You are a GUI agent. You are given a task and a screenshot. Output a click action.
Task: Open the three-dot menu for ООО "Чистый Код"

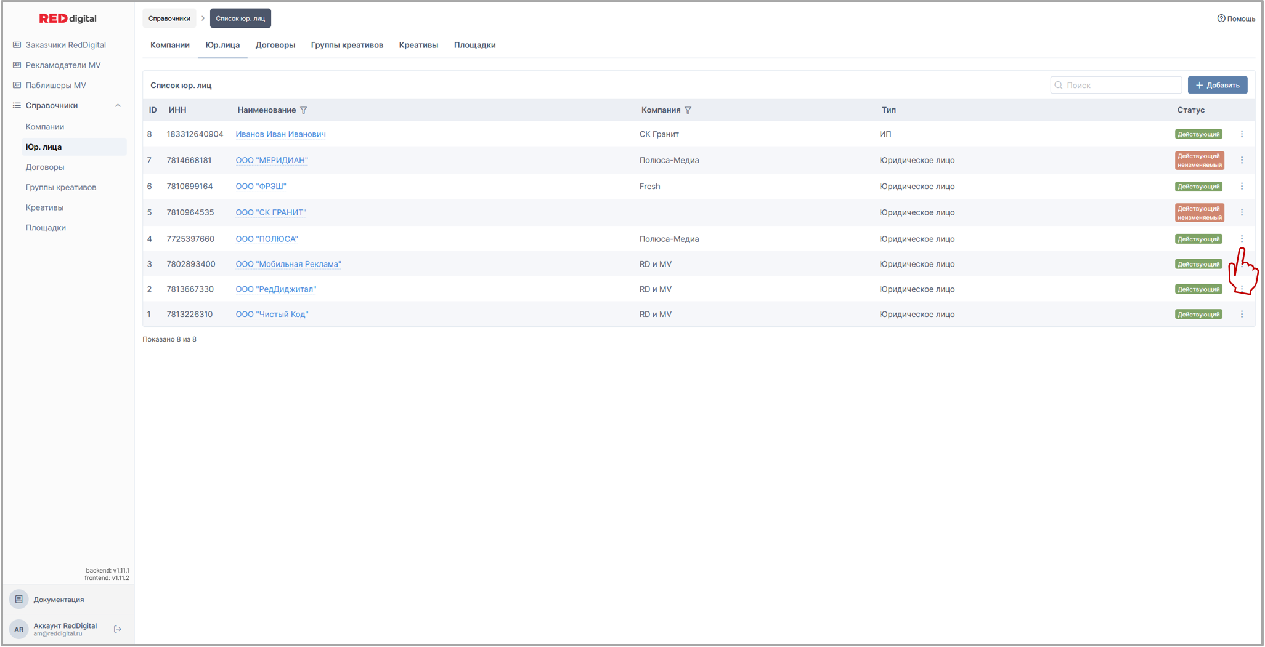pyautogui.click(x=1242, y=315)
